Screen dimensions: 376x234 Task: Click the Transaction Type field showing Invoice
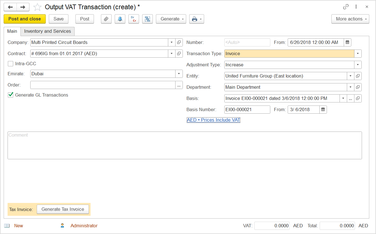(x=289, y=54)
